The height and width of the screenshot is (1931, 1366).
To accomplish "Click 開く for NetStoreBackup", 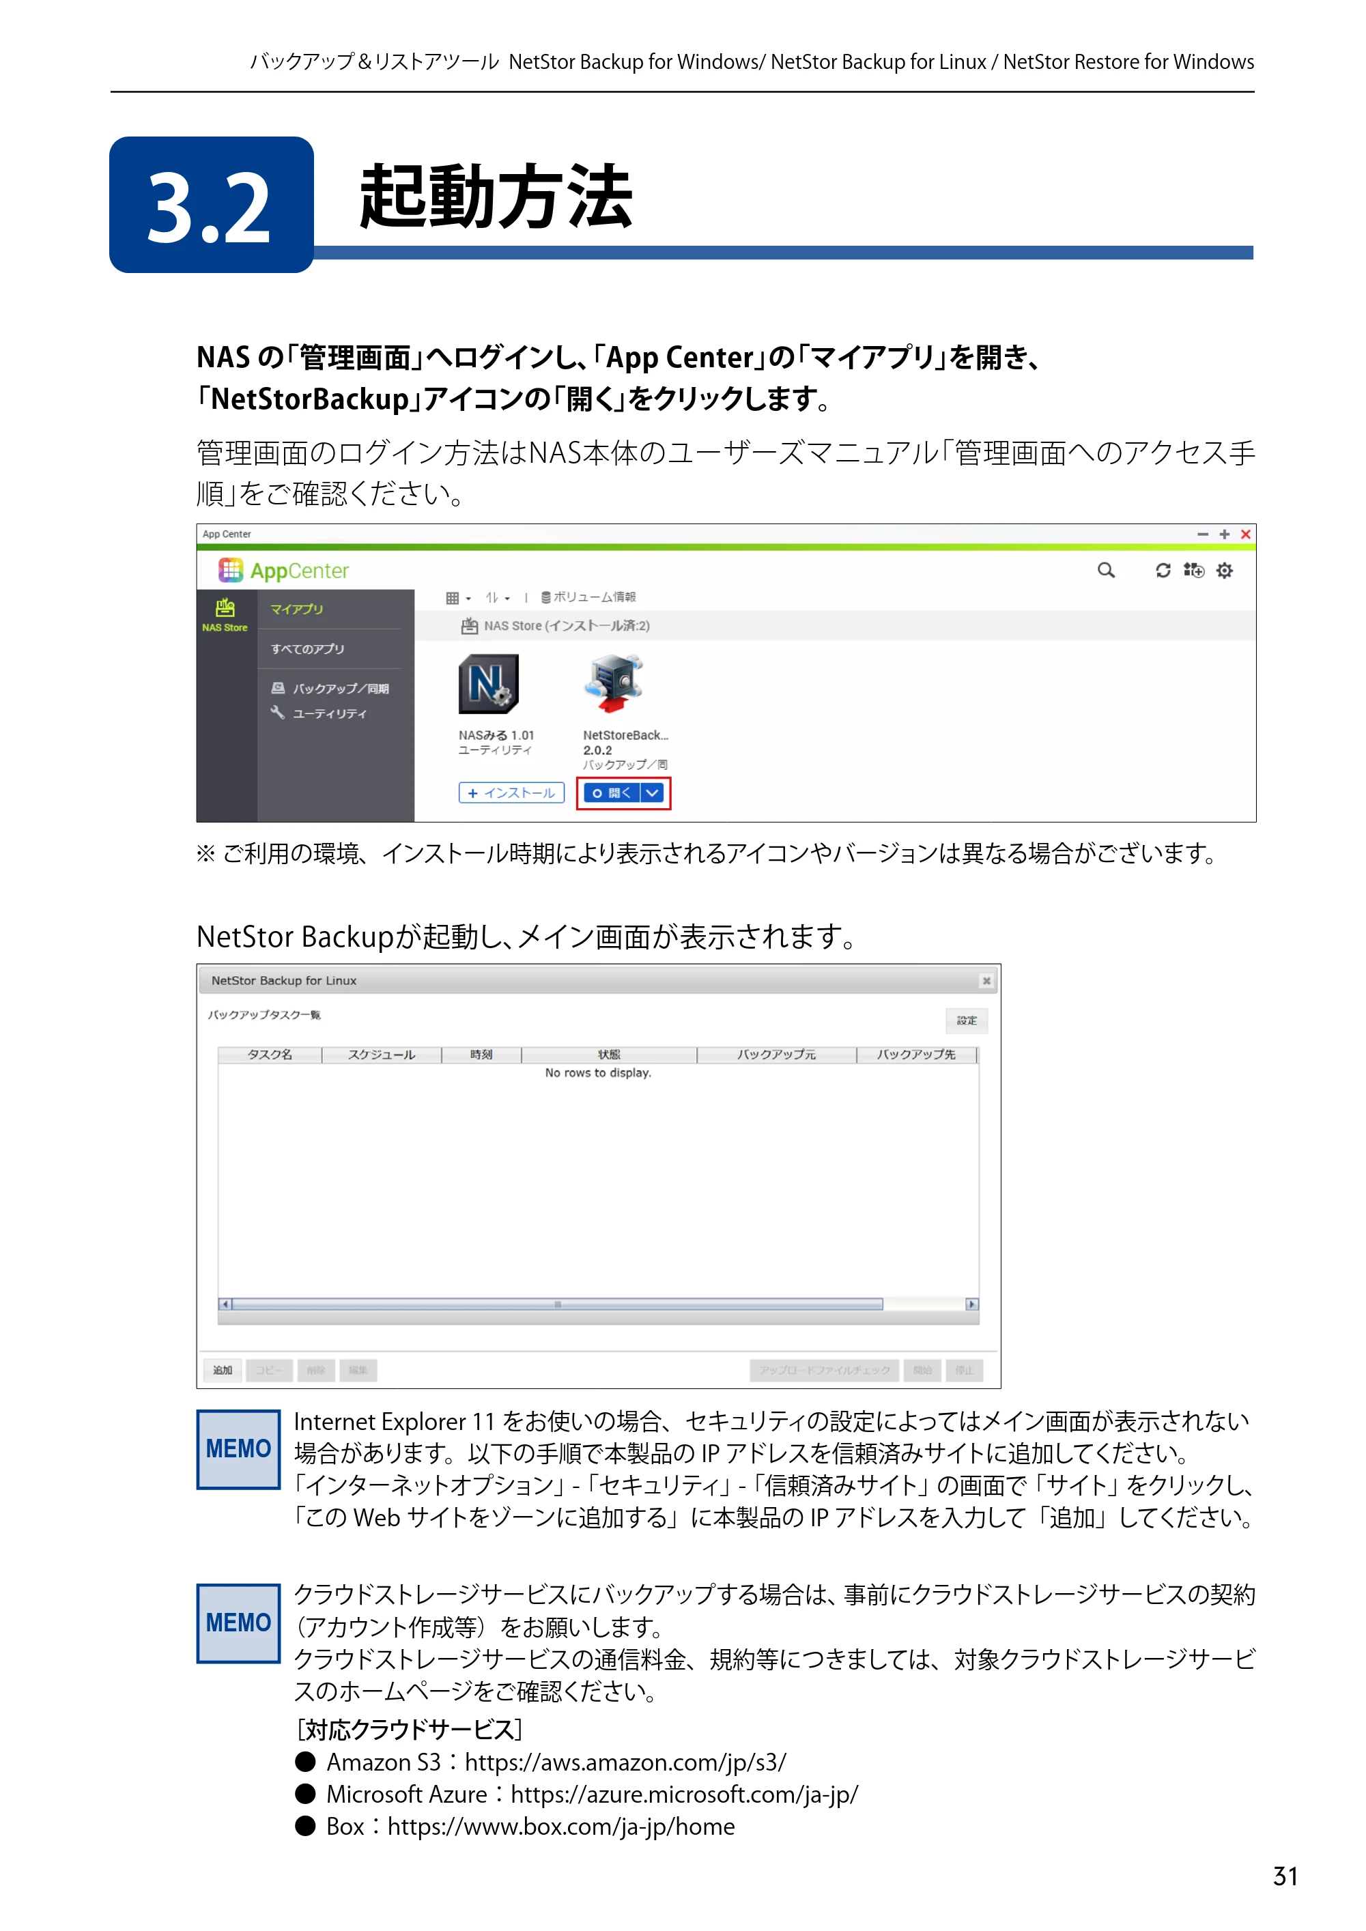I will [x=612, y=792].
